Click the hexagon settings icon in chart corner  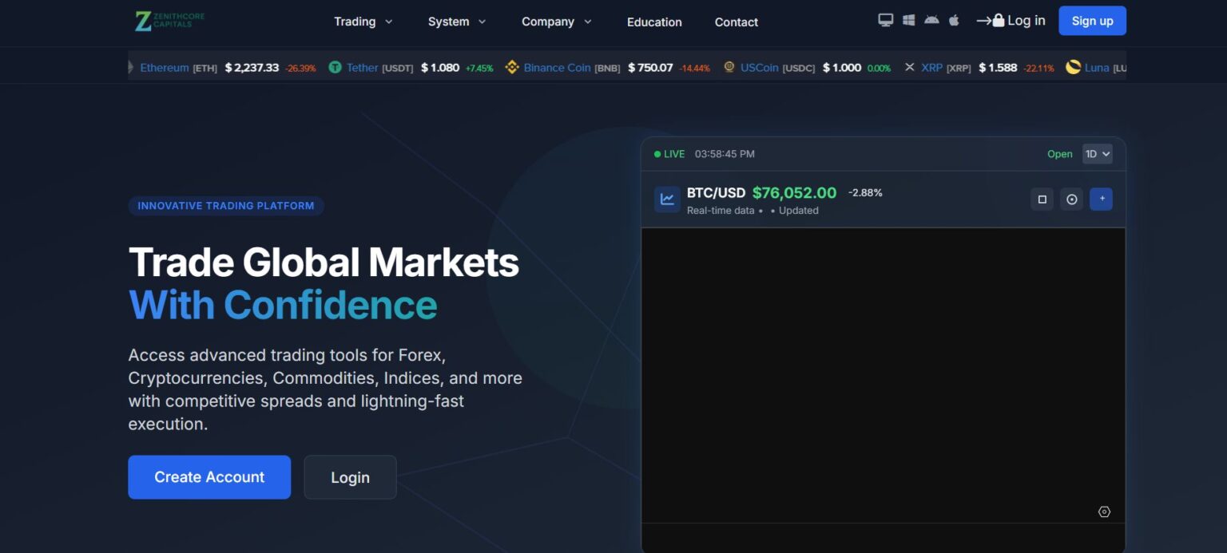[1104, 512]
